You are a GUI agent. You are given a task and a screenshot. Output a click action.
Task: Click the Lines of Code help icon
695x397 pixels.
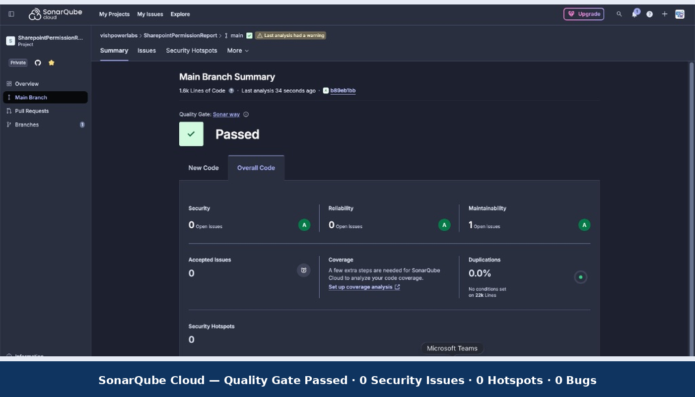(x=231, y=91)
